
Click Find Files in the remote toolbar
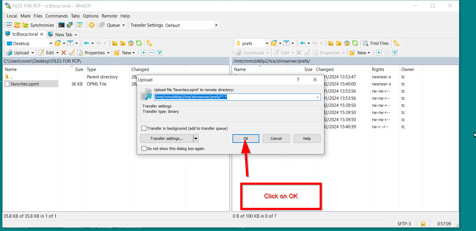[376, 43]
